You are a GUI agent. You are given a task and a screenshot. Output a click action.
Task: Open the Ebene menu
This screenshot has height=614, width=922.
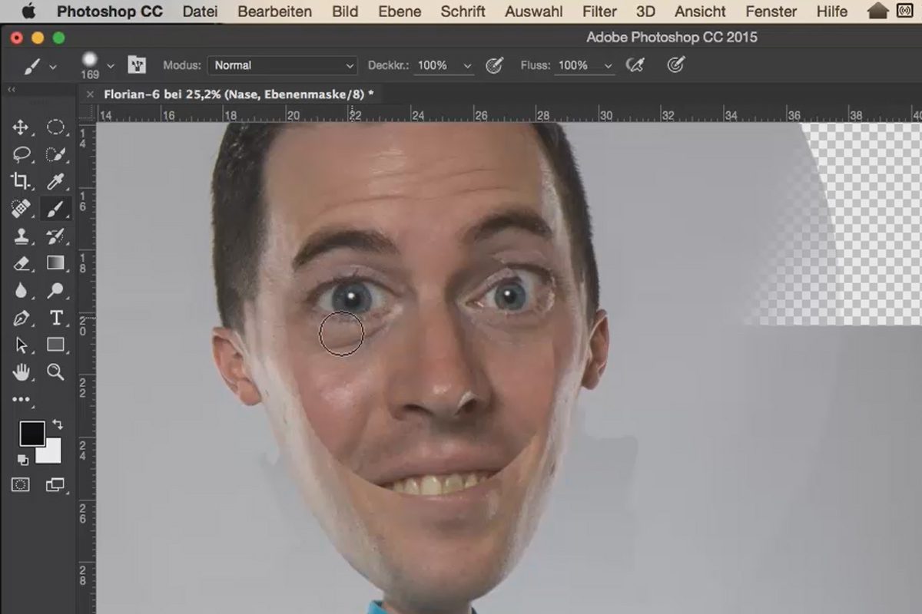[x=400, y=12]
